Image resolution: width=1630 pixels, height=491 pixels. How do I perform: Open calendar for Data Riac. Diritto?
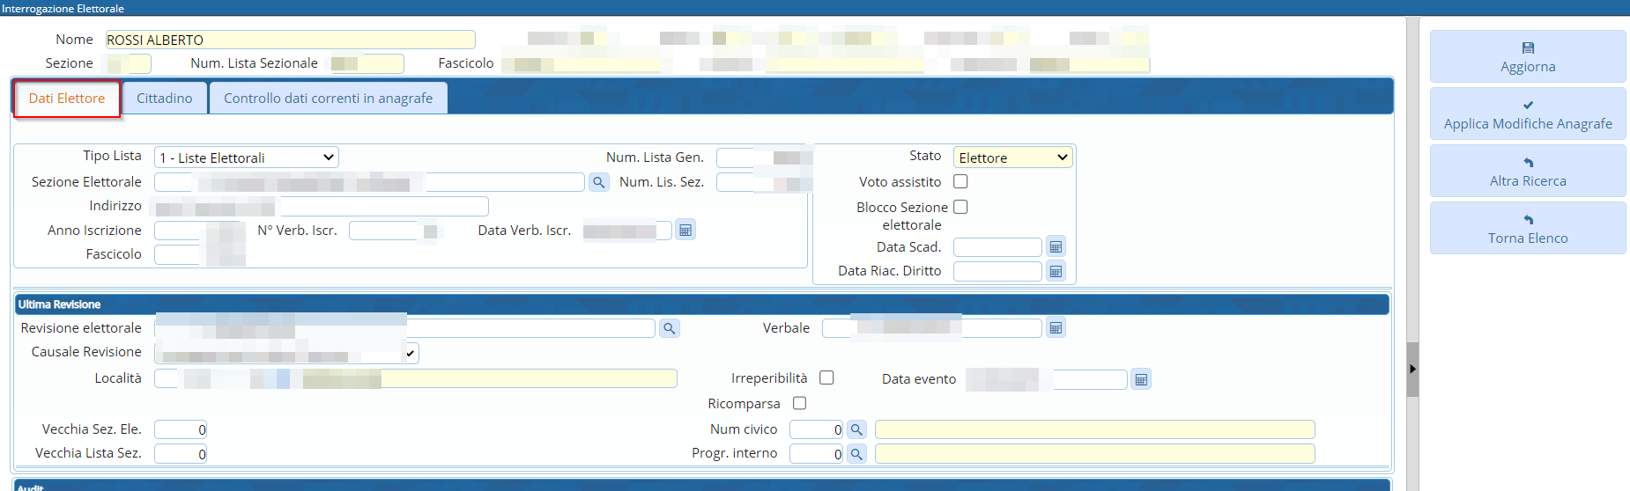tap(1056, 271)
